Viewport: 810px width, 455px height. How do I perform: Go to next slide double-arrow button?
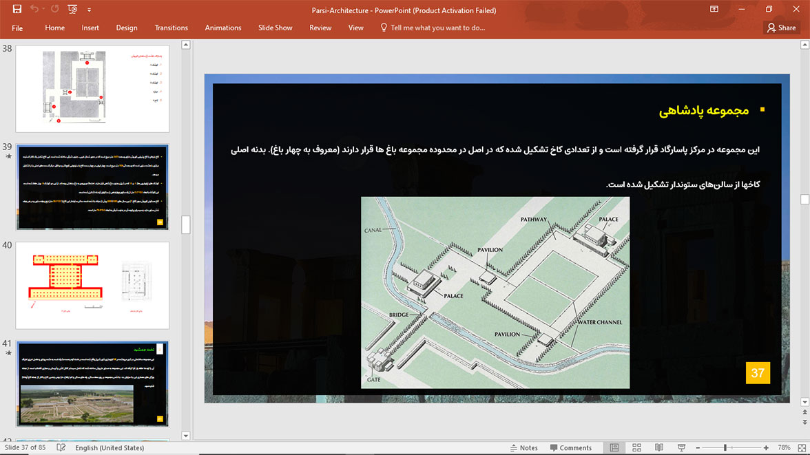(804, 423)
